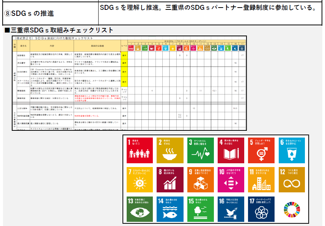
Task: Click the ⑧SDGｓの推進 row heading
Action: tap(29, 14)
